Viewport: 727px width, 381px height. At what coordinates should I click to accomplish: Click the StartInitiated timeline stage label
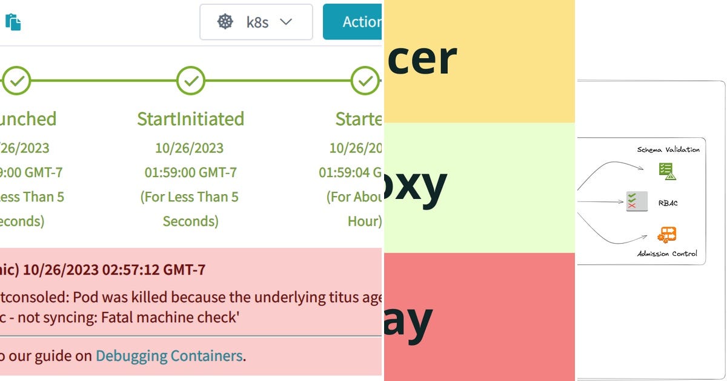[190, 119]
